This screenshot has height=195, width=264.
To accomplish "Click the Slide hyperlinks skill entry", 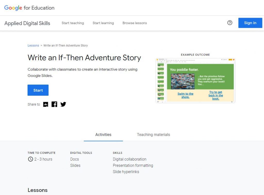I will pyautogui.click(x=126, y=172).
